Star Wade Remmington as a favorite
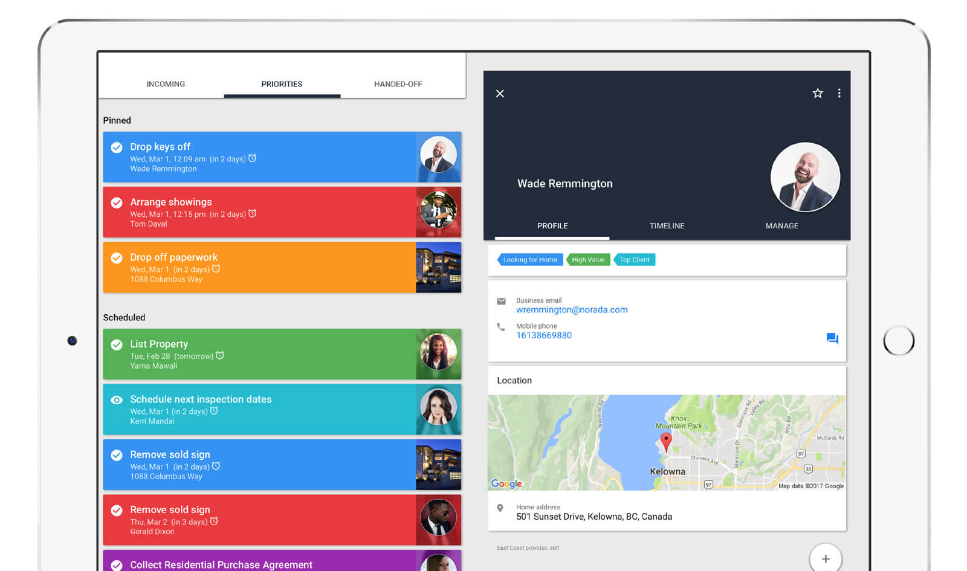The height and width of the screenshot is (571, 967). click(818, 93)
